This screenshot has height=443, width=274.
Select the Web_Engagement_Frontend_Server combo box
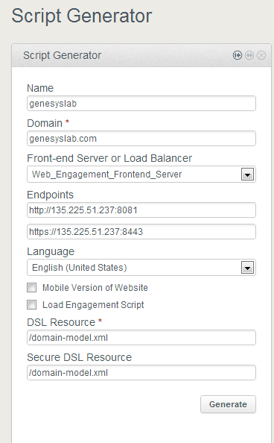coord(141,175)
